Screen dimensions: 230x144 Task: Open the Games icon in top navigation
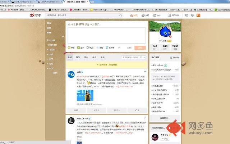click(x=155, y=15)
